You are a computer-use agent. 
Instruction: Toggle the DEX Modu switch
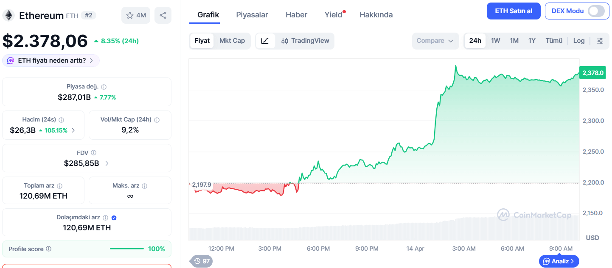pos(596,11)
